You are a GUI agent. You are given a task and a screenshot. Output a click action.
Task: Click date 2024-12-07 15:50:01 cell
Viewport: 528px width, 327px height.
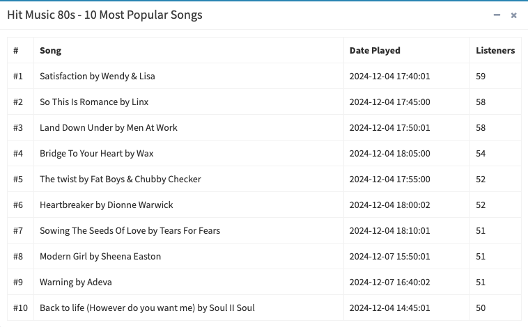point(407,256)
